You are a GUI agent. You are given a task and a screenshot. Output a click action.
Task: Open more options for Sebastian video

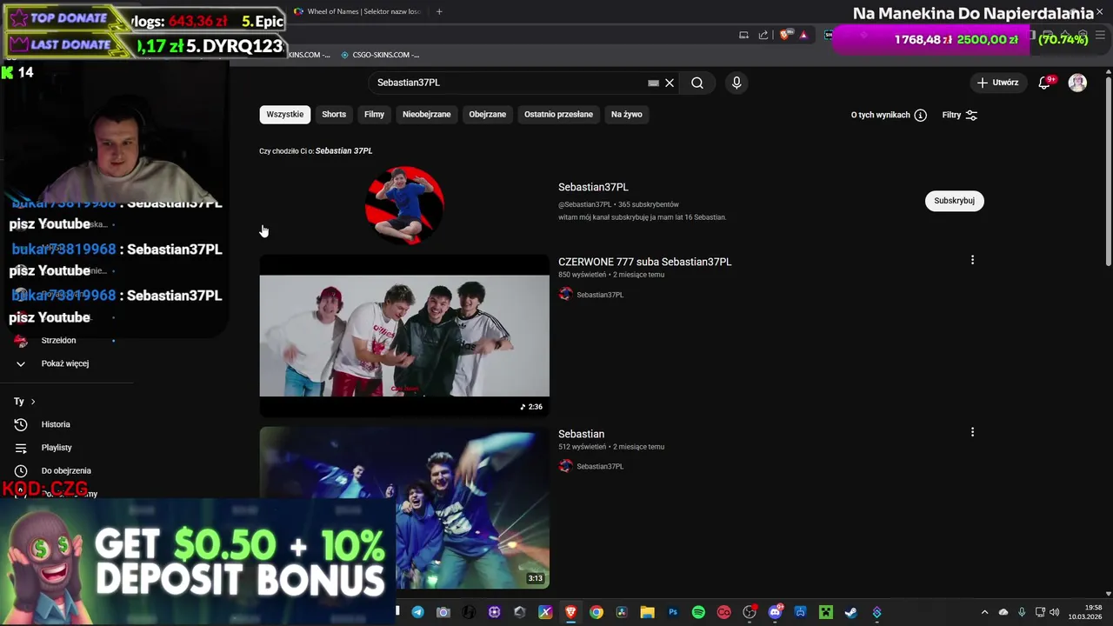pos(972,432)
